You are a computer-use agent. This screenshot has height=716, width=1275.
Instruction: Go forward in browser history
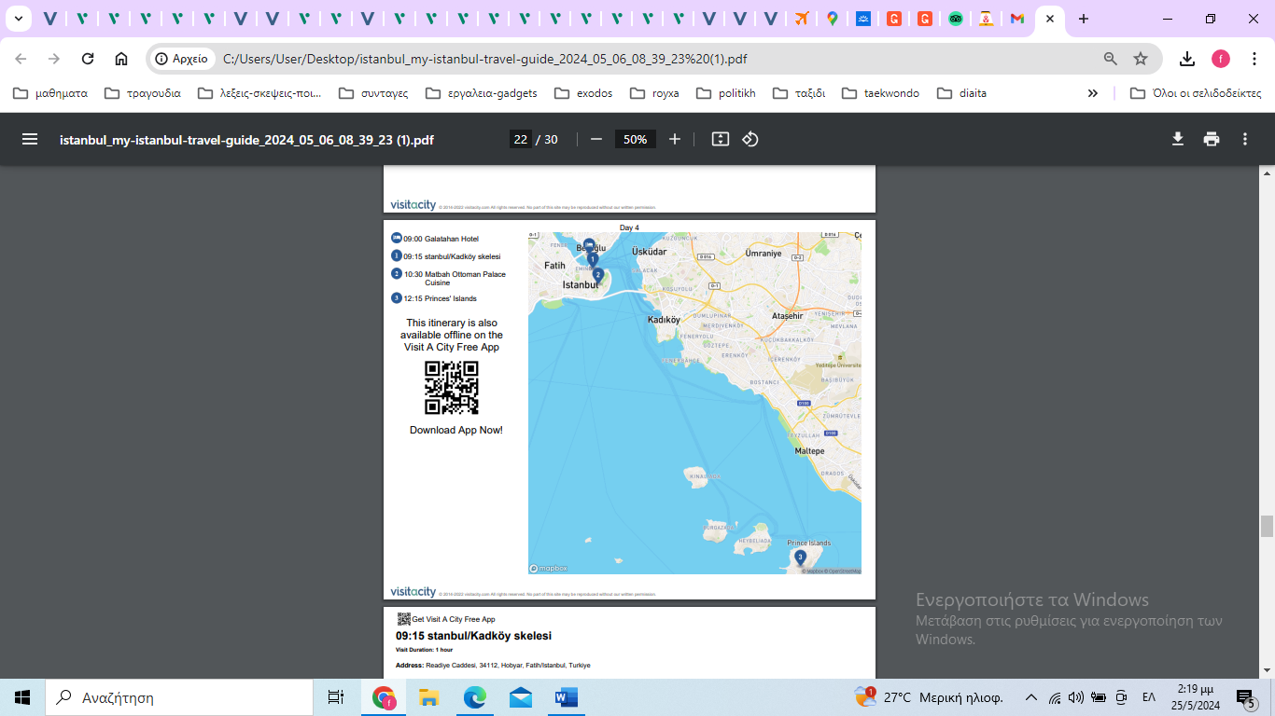tap(54, 59)
